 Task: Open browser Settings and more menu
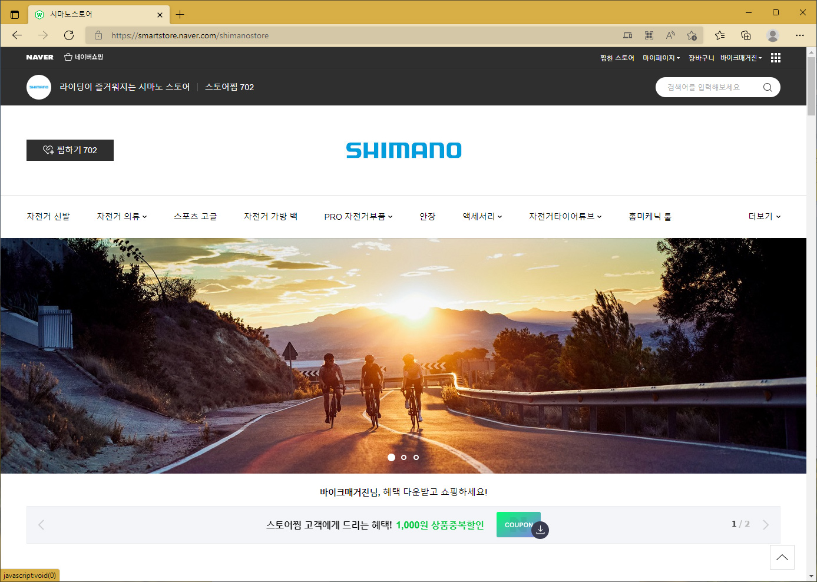[799, 35]
